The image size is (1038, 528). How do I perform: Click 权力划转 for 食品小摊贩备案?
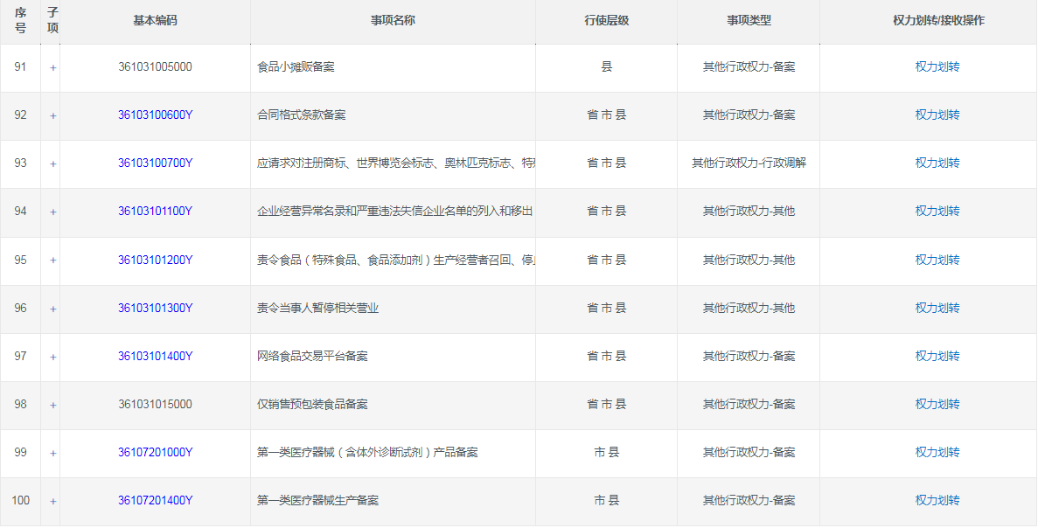point(937,67)
